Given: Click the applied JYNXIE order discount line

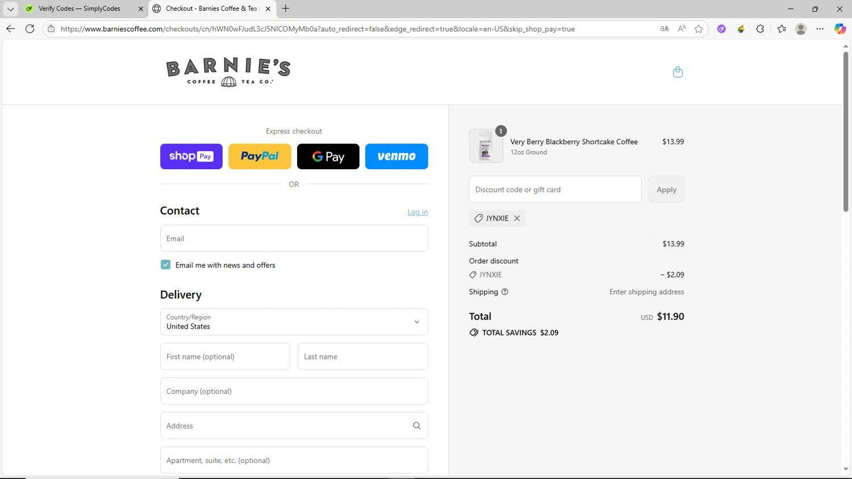Looking at the screenshot, I should tap(577, 275).
